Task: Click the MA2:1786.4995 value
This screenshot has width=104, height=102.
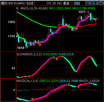Action: pyautogui.click(x=84, y=8)
